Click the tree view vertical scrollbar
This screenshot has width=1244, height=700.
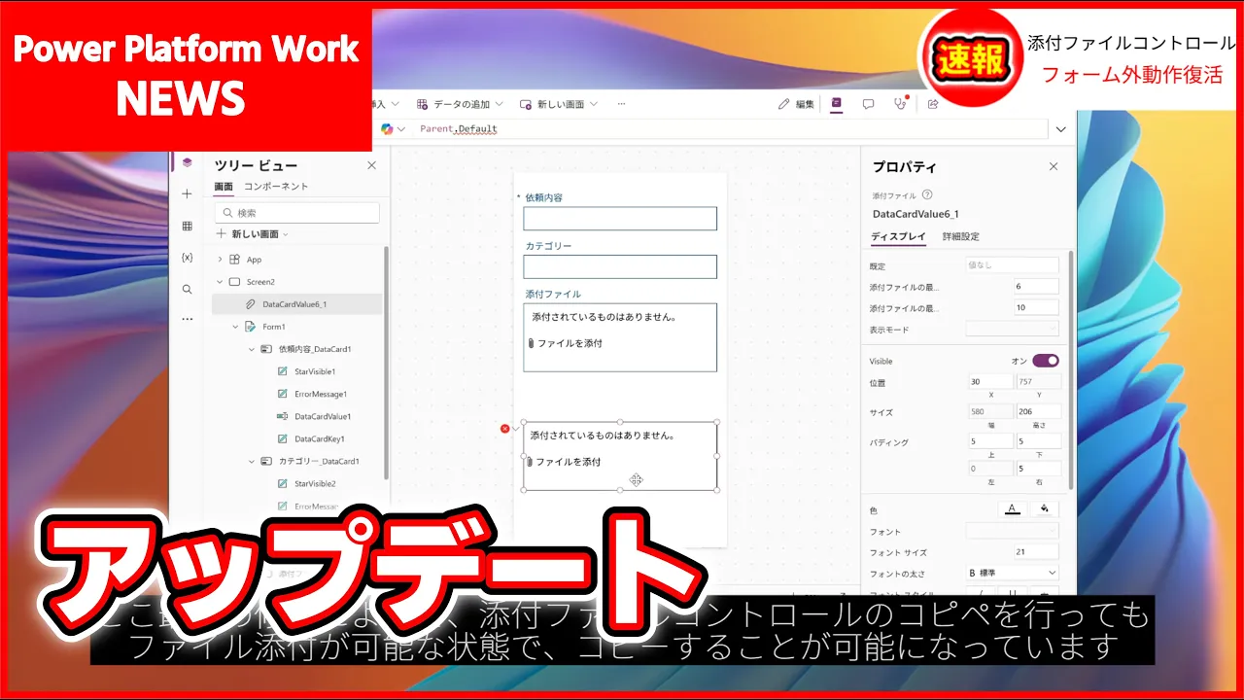tap(386, 362)
